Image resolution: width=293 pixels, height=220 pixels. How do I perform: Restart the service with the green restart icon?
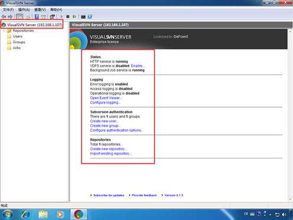[74, 17]
